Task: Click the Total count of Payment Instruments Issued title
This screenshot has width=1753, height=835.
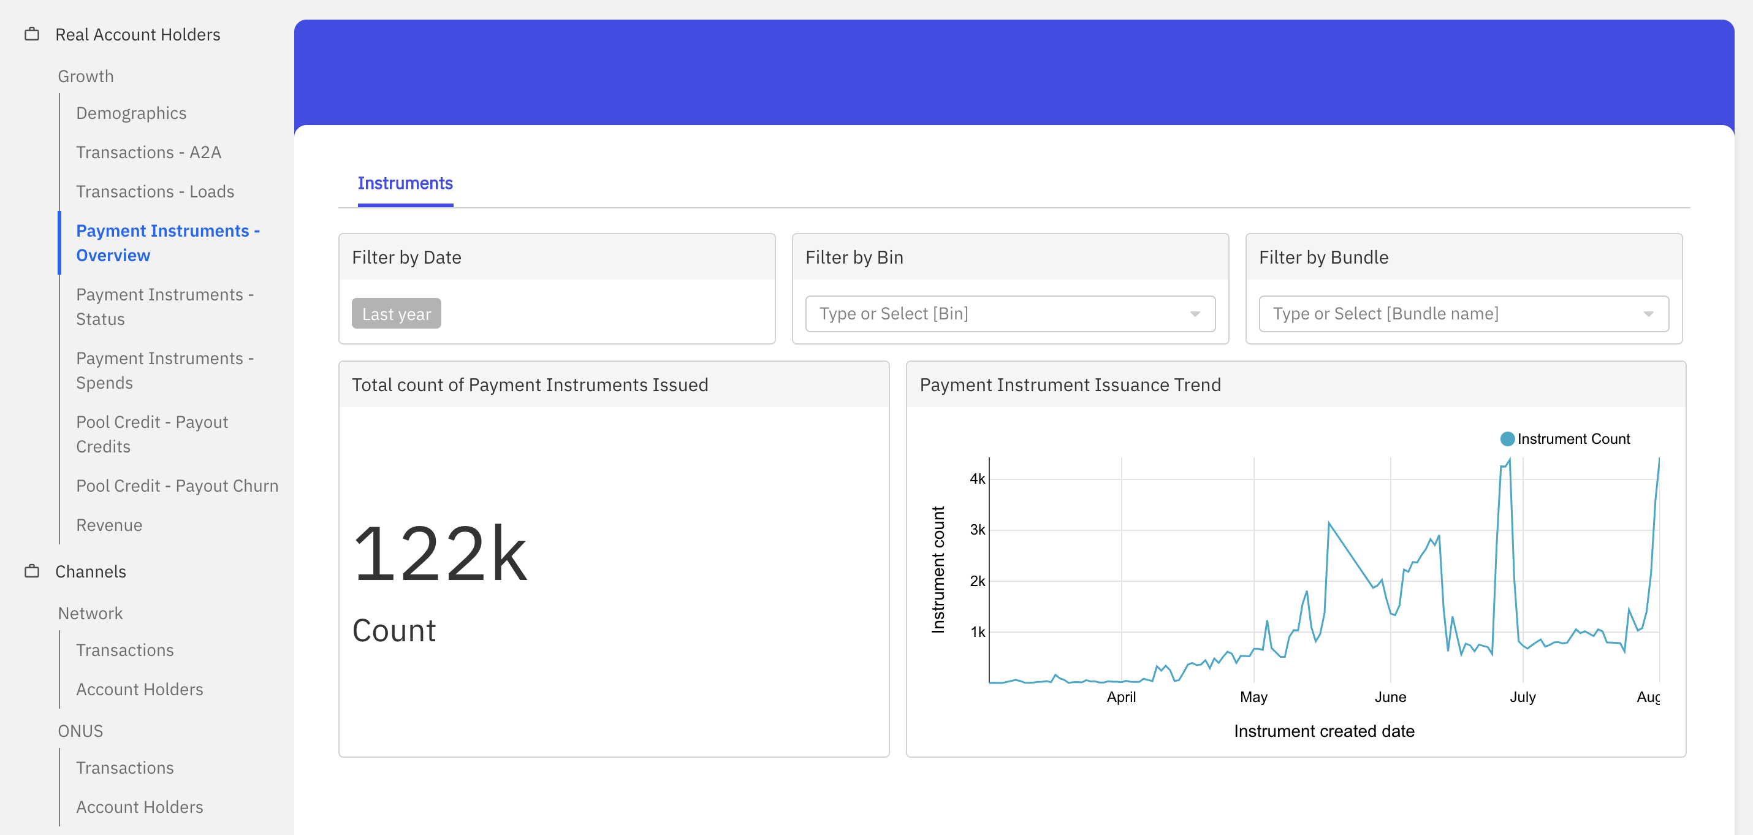Action: pos(530,384)
